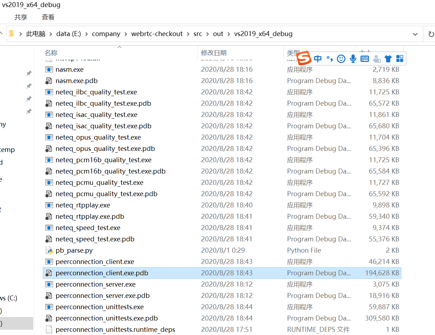Select neteq_pcmu_quality_test.exe.pdb file

(107, 194)
